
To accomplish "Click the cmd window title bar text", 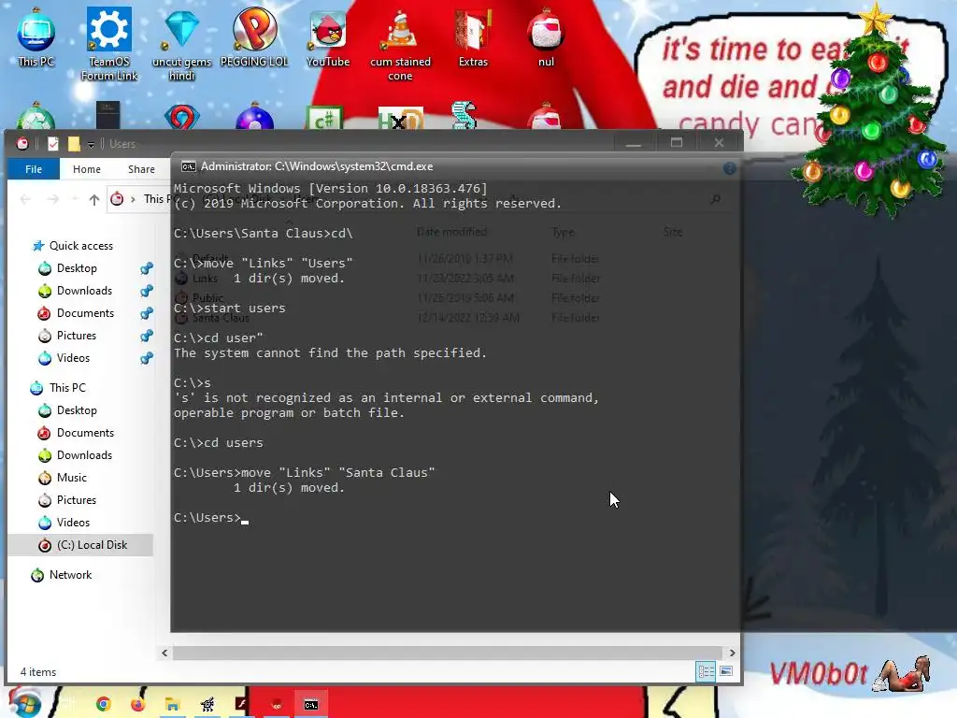I will click(x=317, y=166).
